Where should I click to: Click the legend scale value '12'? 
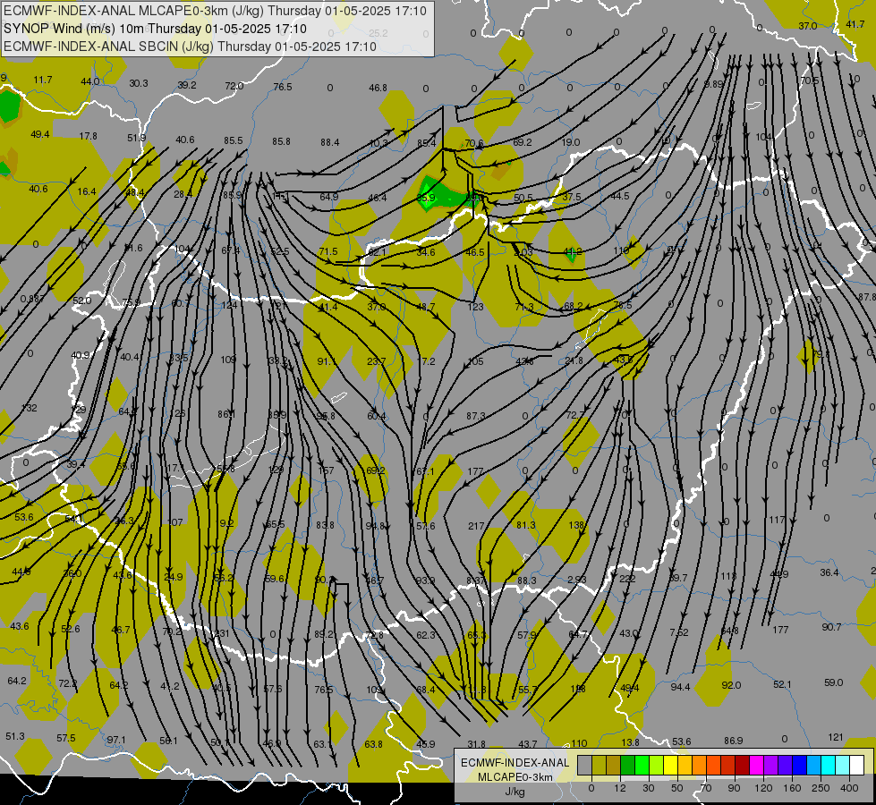pos(620,788)
